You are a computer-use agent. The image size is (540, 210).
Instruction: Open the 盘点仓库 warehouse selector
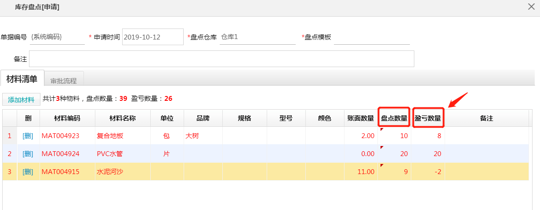pos(257,37)
